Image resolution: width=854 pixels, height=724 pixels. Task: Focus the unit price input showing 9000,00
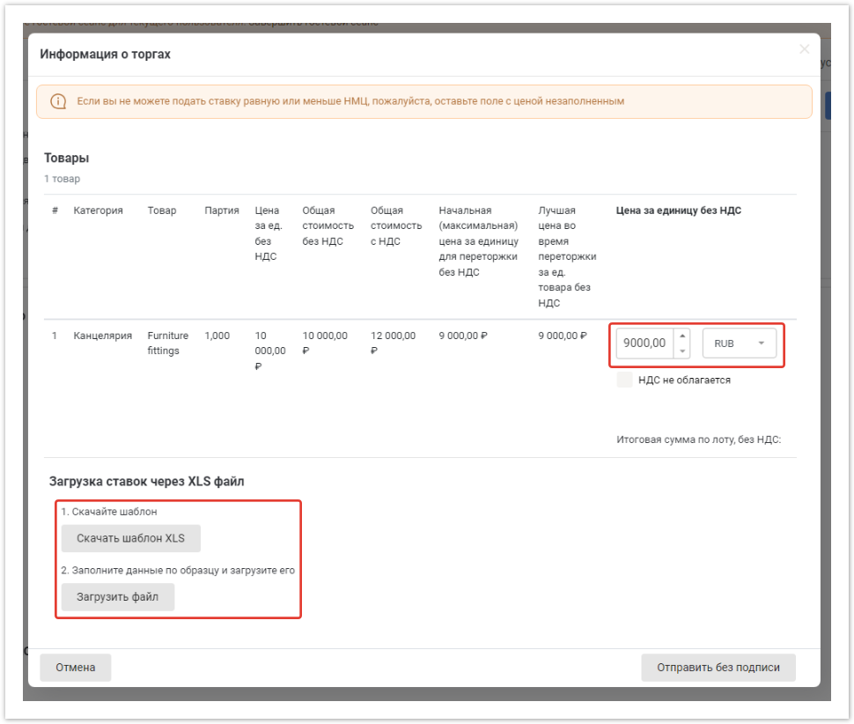(644, 344)
